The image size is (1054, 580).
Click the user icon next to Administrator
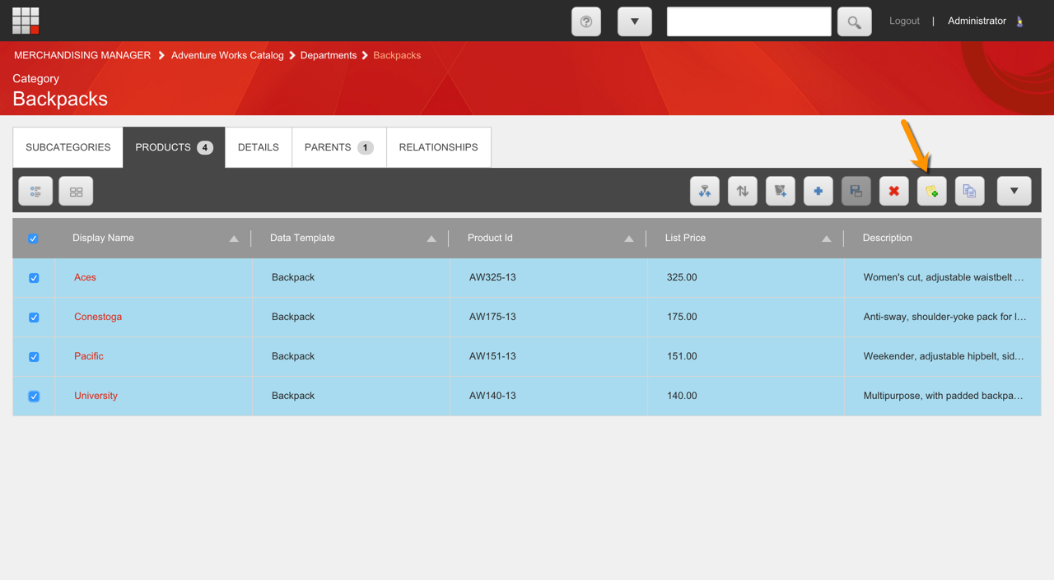coord(1020,21)
